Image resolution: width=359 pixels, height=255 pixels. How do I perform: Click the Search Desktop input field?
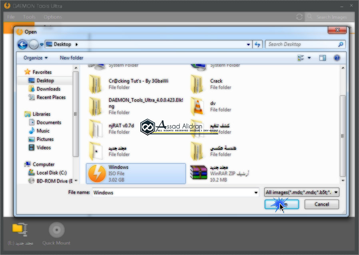click(x=305, y=44)
